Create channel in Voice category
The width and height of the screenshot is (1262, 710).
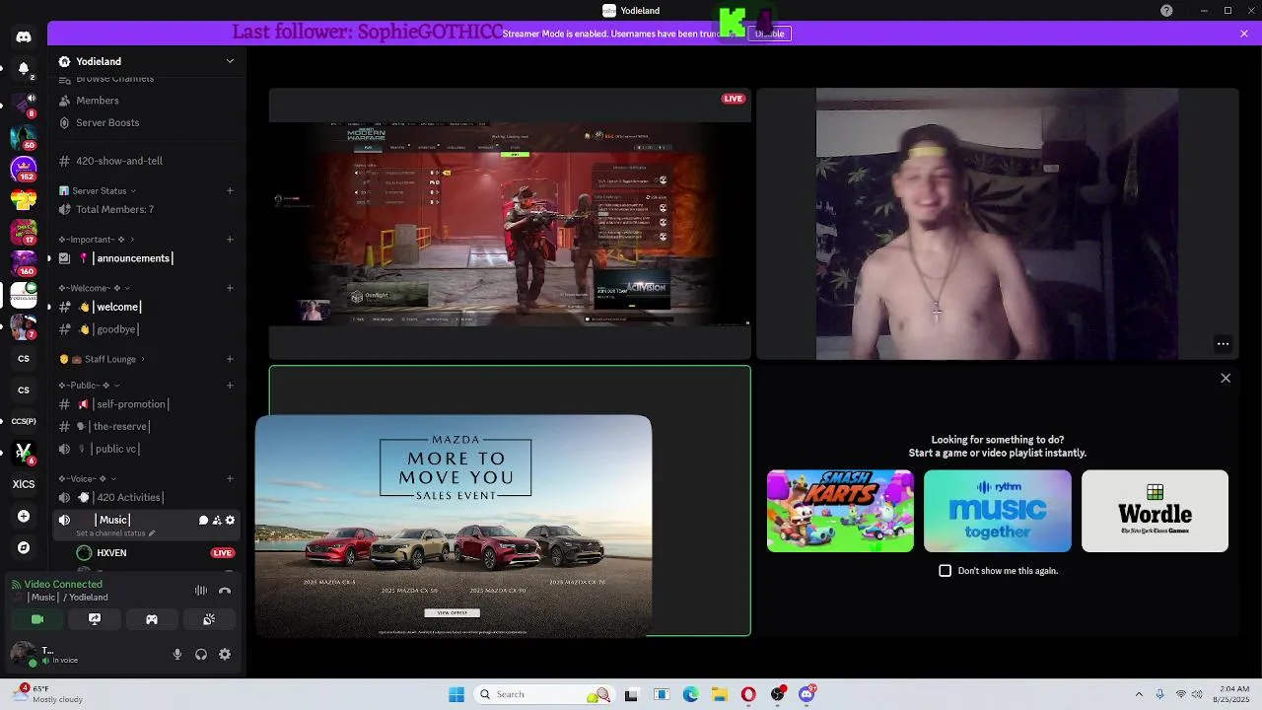(230, 479)
